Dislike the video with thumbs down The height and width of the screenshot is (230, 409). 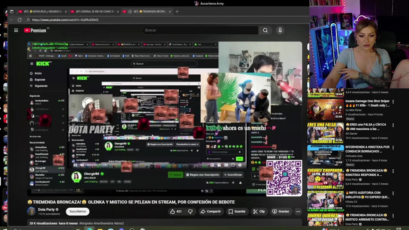click(190, 211)
